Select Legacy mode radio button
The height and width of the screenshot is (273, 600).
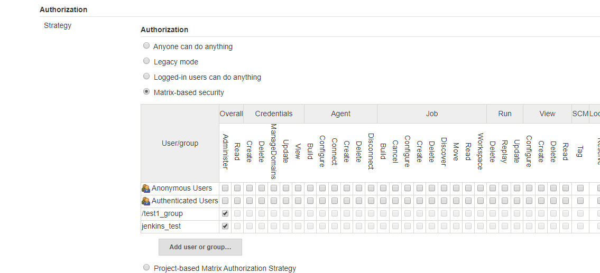click(146, 61)
